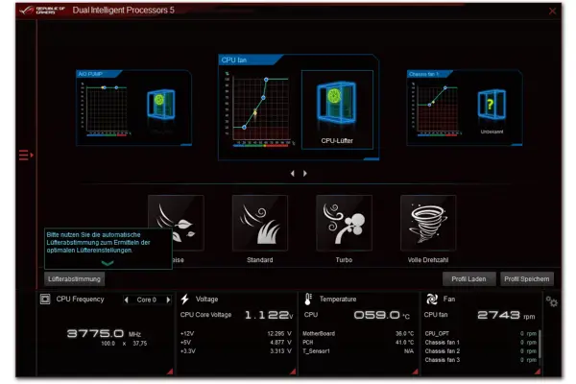Open the left sidebar menu icon
This screenshot has height=384, width=576.
click(26, 156)
